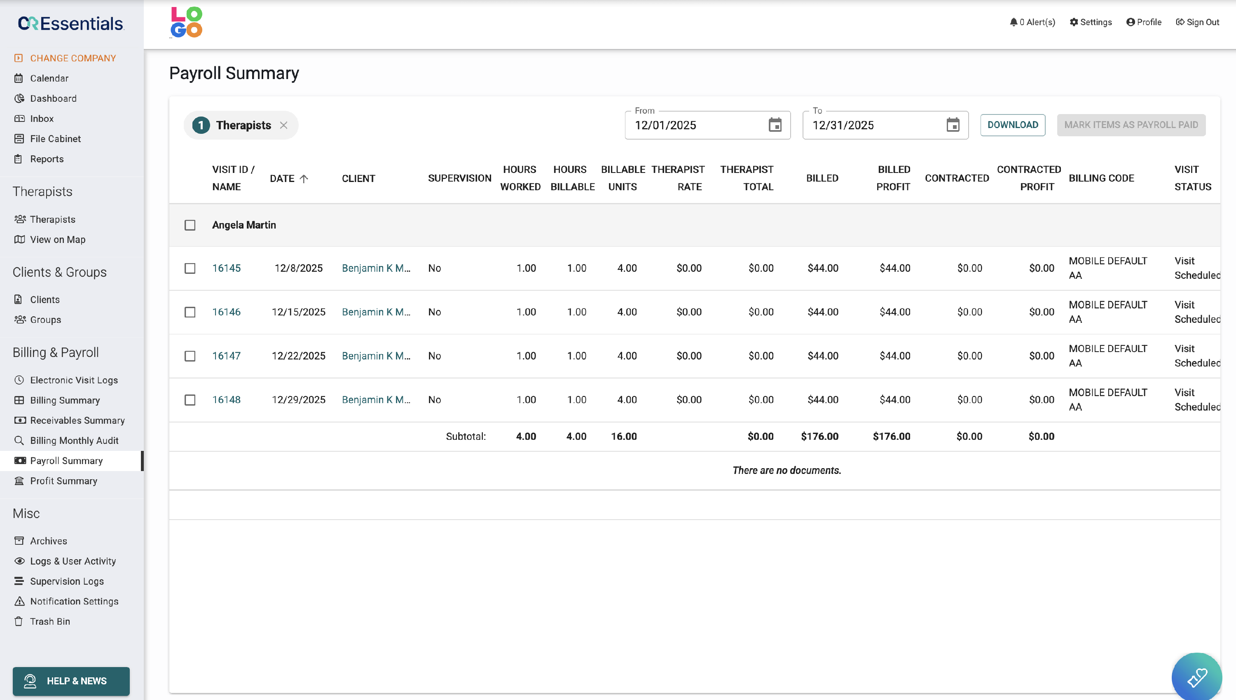This screenshot has width=1236, height=700.
Task: Click the Profile user icon
Action: click(x=1130, y=22)
